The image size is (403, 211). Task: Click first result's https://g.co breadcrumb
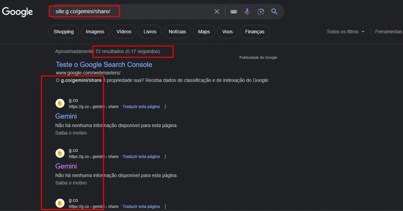tap(94, 107)
